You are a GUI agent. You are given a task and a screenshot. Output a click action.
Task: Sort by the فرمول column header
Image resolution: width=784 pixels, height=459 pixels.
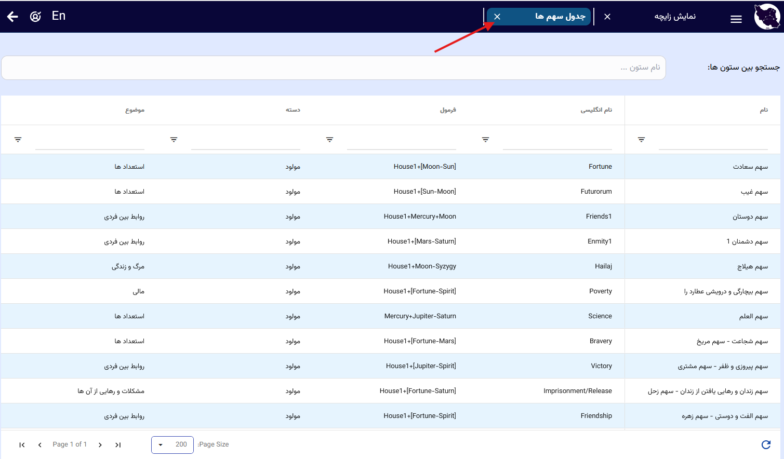447,110
